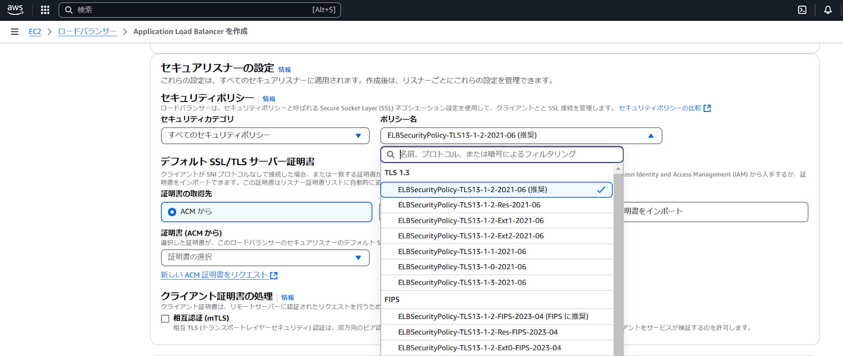
Task: Open 情報 link next to セキュリティポリシー
Action: (x=269, y=99)
